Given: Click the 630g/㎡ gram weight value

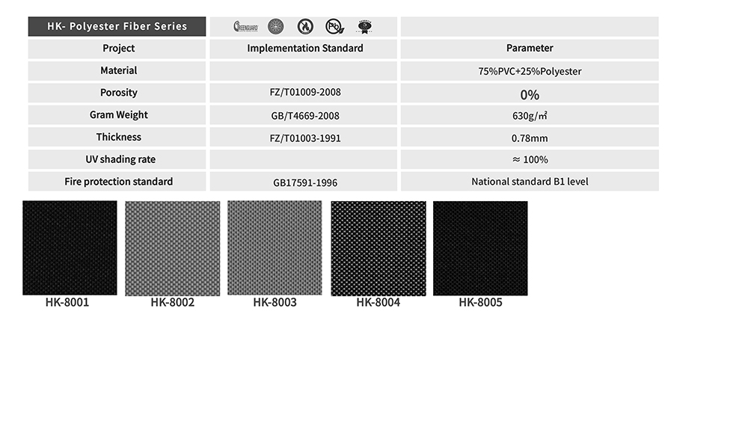Looking at the screenshot, I should coord(530,116).
